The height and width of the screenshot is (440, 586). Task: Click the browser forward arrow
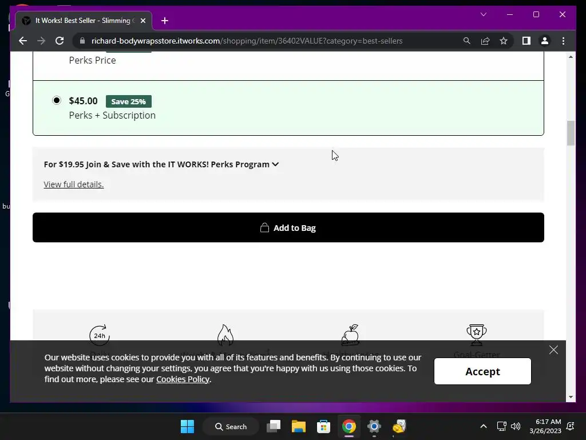pyautogui.click(x=41, y=41)
